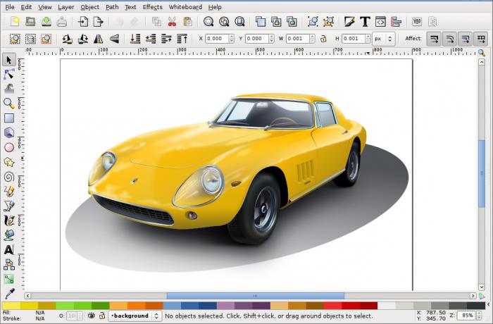Zoom to fit page icon
Screen dimensions: 493x324
[x=239, y=22]
